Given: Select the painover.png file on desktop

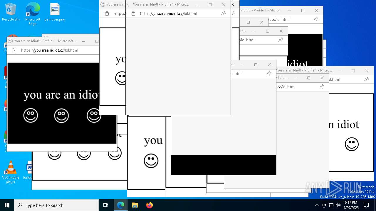Looking at the screenshot, I should pos(55,12).
